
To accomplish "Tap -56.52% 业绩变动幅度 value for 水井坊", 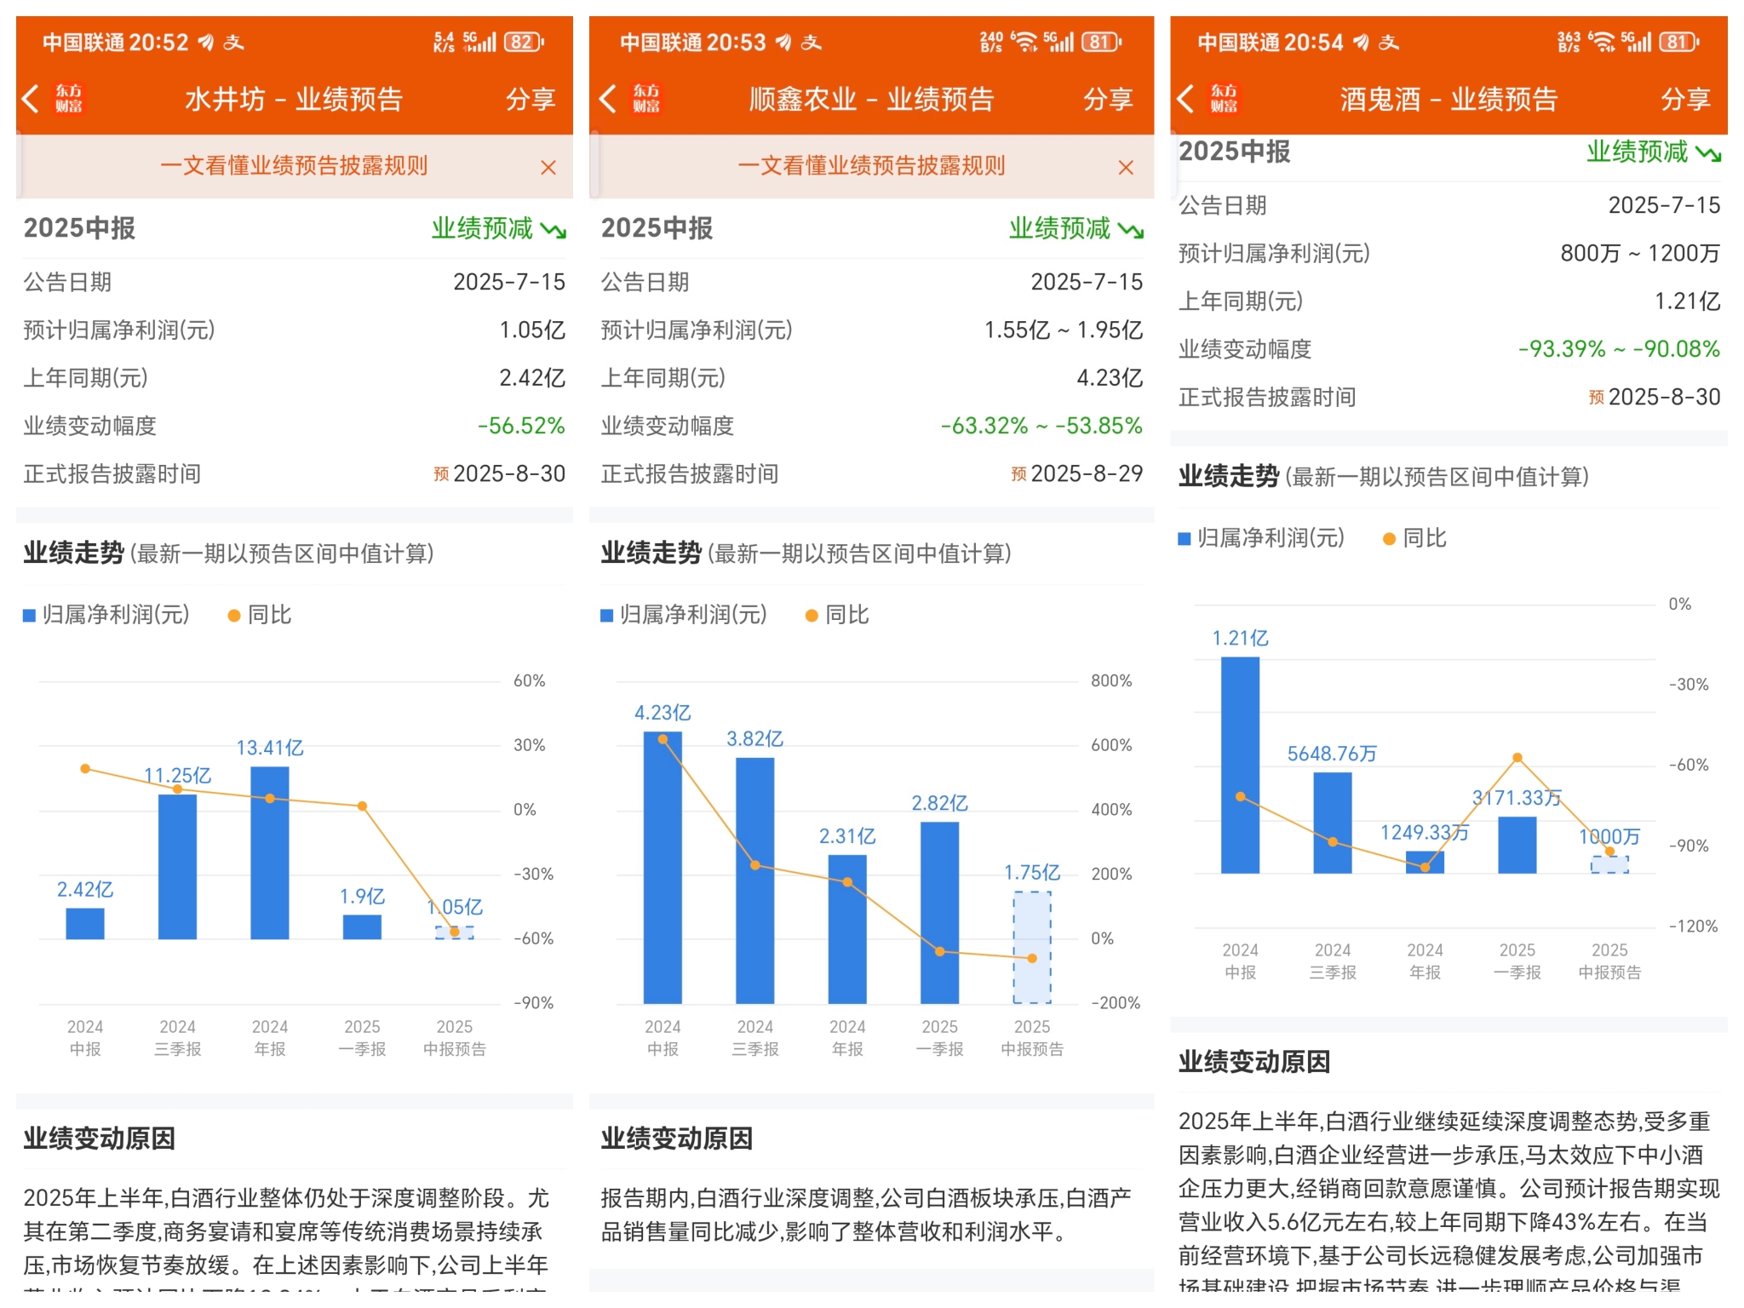I will click(521, 426).
